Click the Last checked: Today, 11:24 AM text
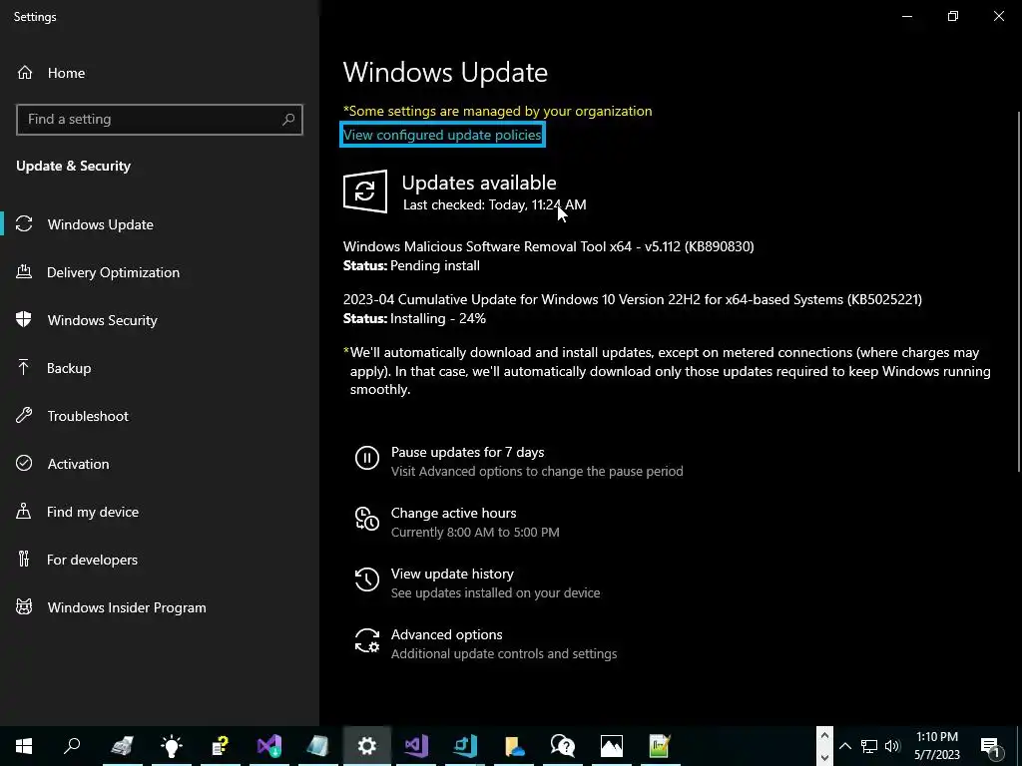Image resolution: width=1022 pixels, height=766 pixels. click(x=495, y=204)
